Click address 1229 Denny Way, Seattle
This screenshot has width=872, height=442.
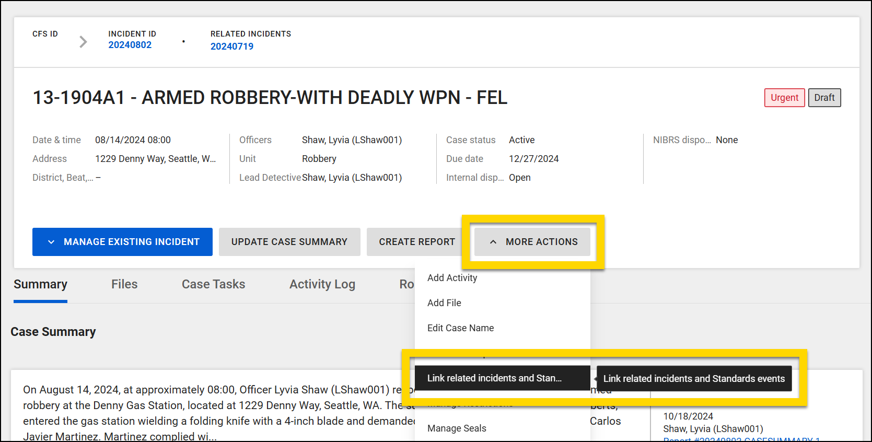[155, 159]
